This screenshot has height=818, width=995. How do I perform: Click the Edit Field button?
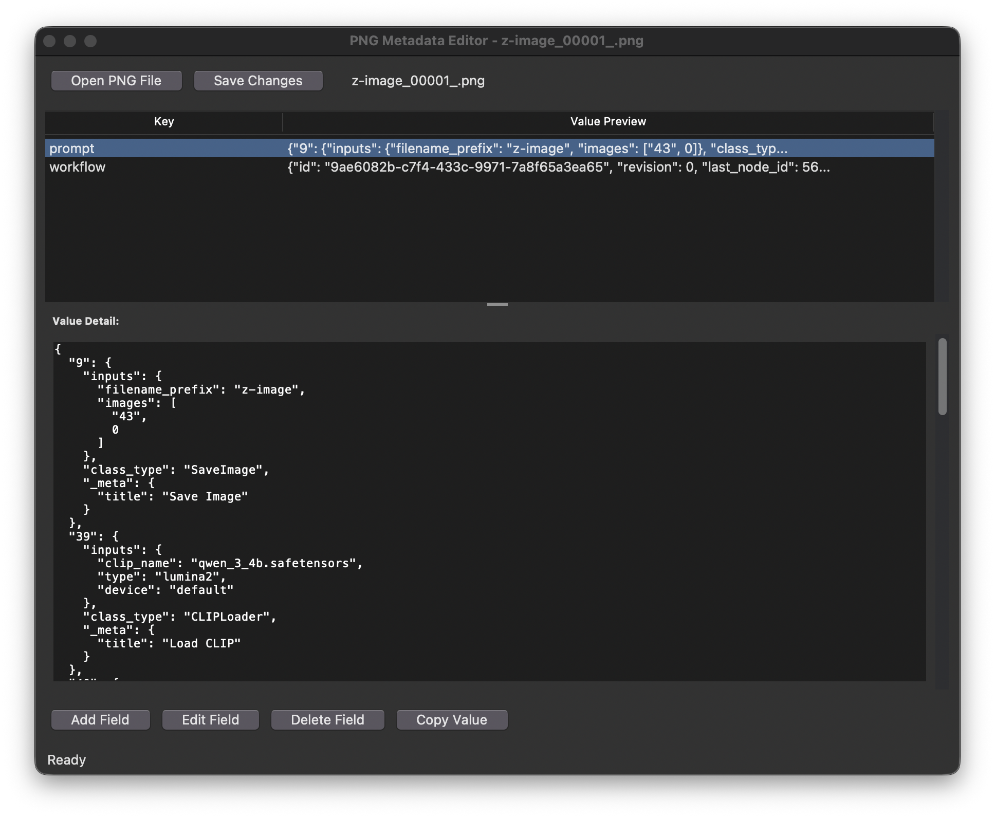[210, 720]
